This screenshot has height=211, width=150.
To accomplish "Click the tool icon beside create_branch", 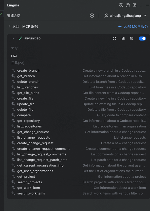I will [x=13, y=70].
